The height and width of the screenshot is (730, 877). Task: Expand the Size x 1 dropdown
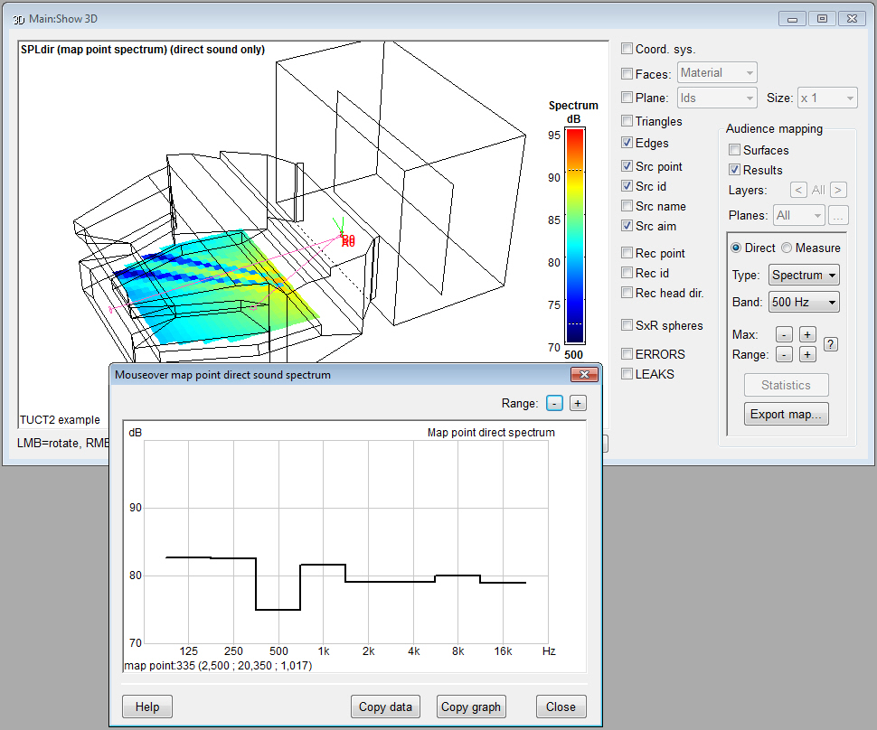(x=827, y=98)
